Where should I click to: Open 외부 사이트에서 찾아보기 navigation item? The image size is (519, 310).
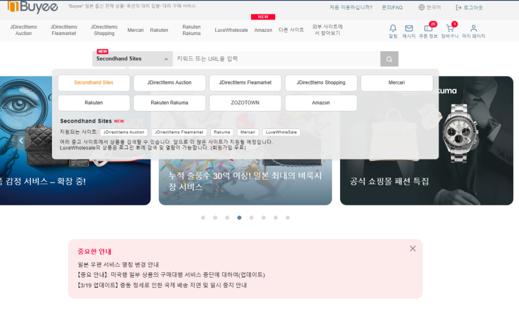[328, 30]
